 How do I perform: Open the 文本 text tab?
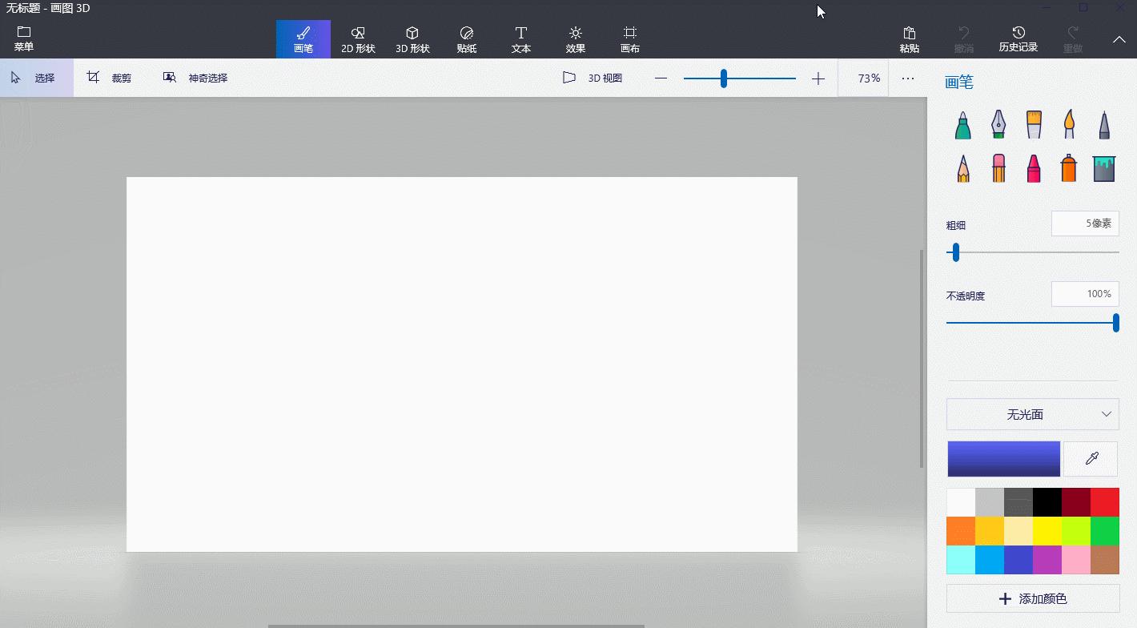click(521, 39)
